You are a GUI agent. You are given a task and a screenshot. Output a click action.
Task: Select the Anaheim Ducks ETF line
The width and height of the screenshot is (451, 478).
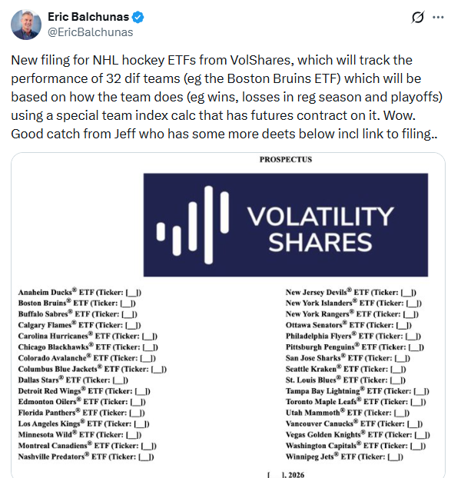click(x=80, y=292)
